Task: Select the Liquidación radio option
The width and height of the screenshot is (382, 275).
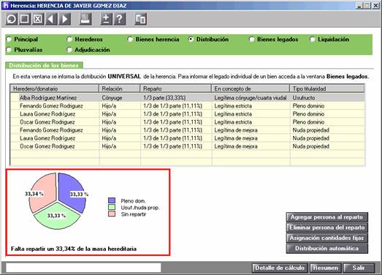Action: 313,39
